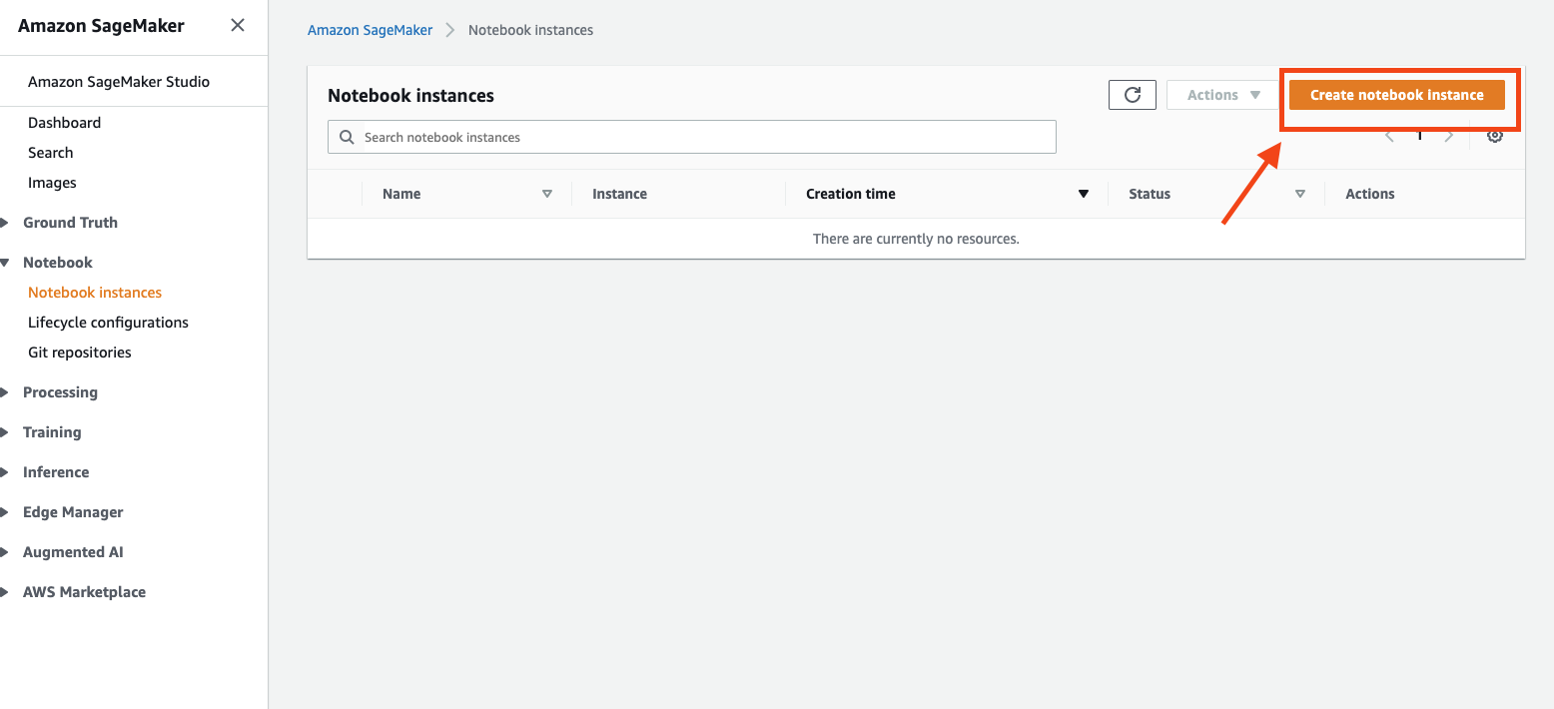Click the Instance column header
This screenshot has height=709, width=1554.
619,194
